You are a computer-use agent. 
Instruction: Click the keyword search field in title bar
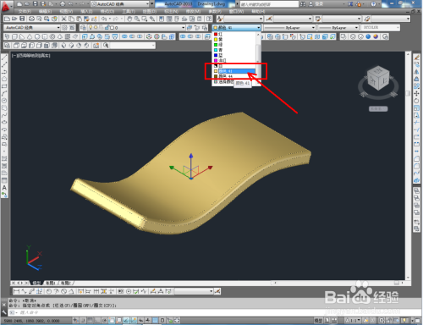pos(269,4)
